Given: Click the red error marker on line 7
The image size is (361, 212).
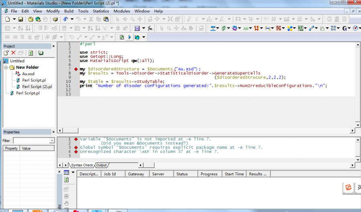Looking at the screenshot, I should [x=75, y=69].
